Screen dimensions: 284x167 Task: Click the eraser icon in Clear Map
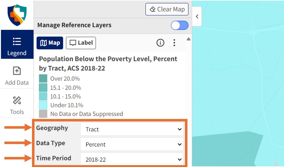tap(153, 9)
